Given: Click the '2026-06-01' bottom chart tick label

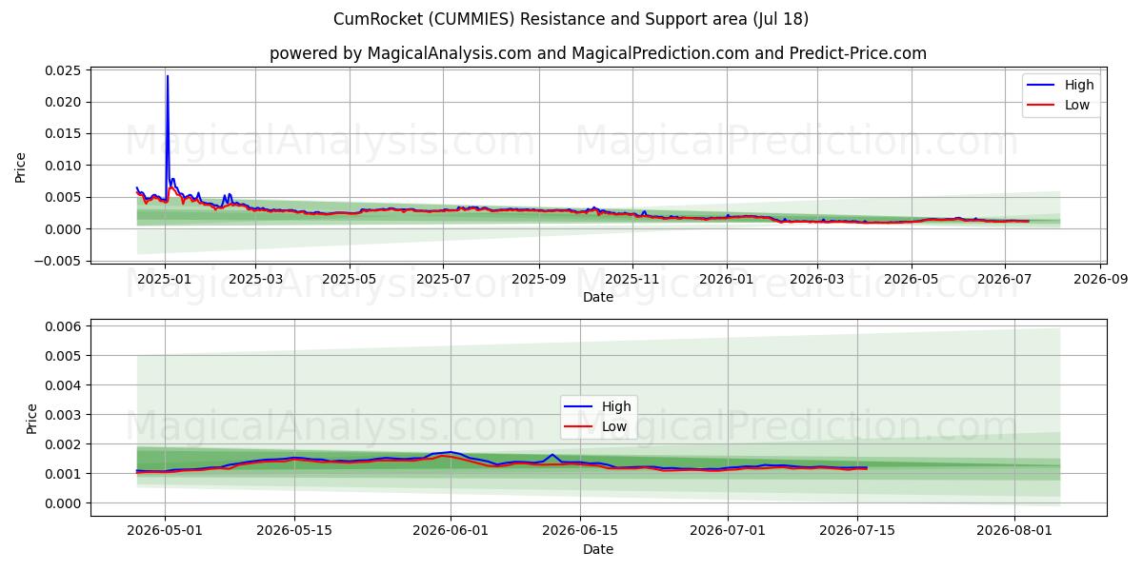Looking at the screenshot, I should tap(451, 531).
